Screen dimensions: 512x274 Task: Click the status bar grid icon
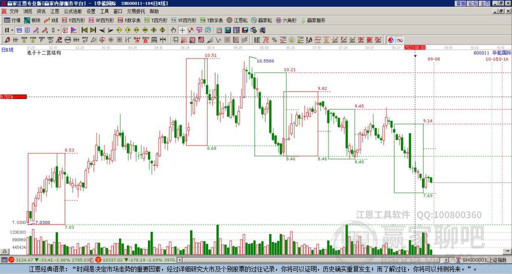[x=4, y=260]
